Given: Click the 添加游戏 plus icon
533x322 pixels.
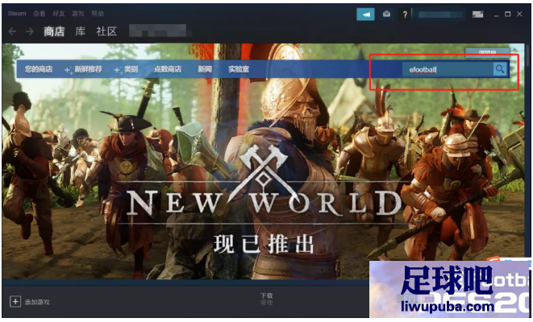Looking at the screenshot, I should (15, 301).
